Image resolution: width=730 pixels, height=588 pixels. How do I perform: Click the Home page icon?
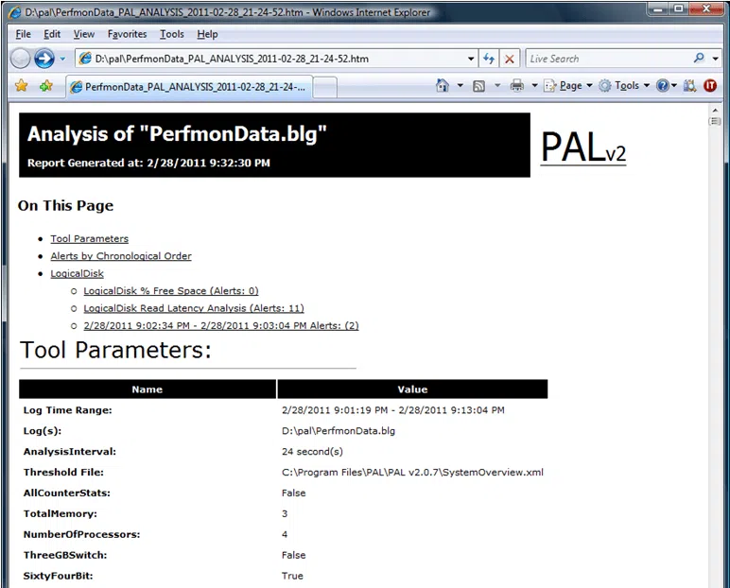(443, 85)
